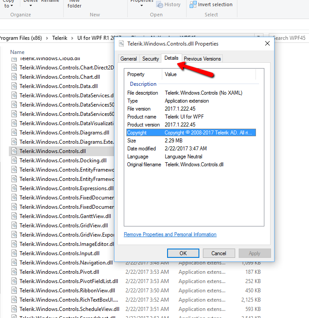
Task: Click icon of Telerik.Windows.Controls.Expressions.dll
Action: [14, 188]
